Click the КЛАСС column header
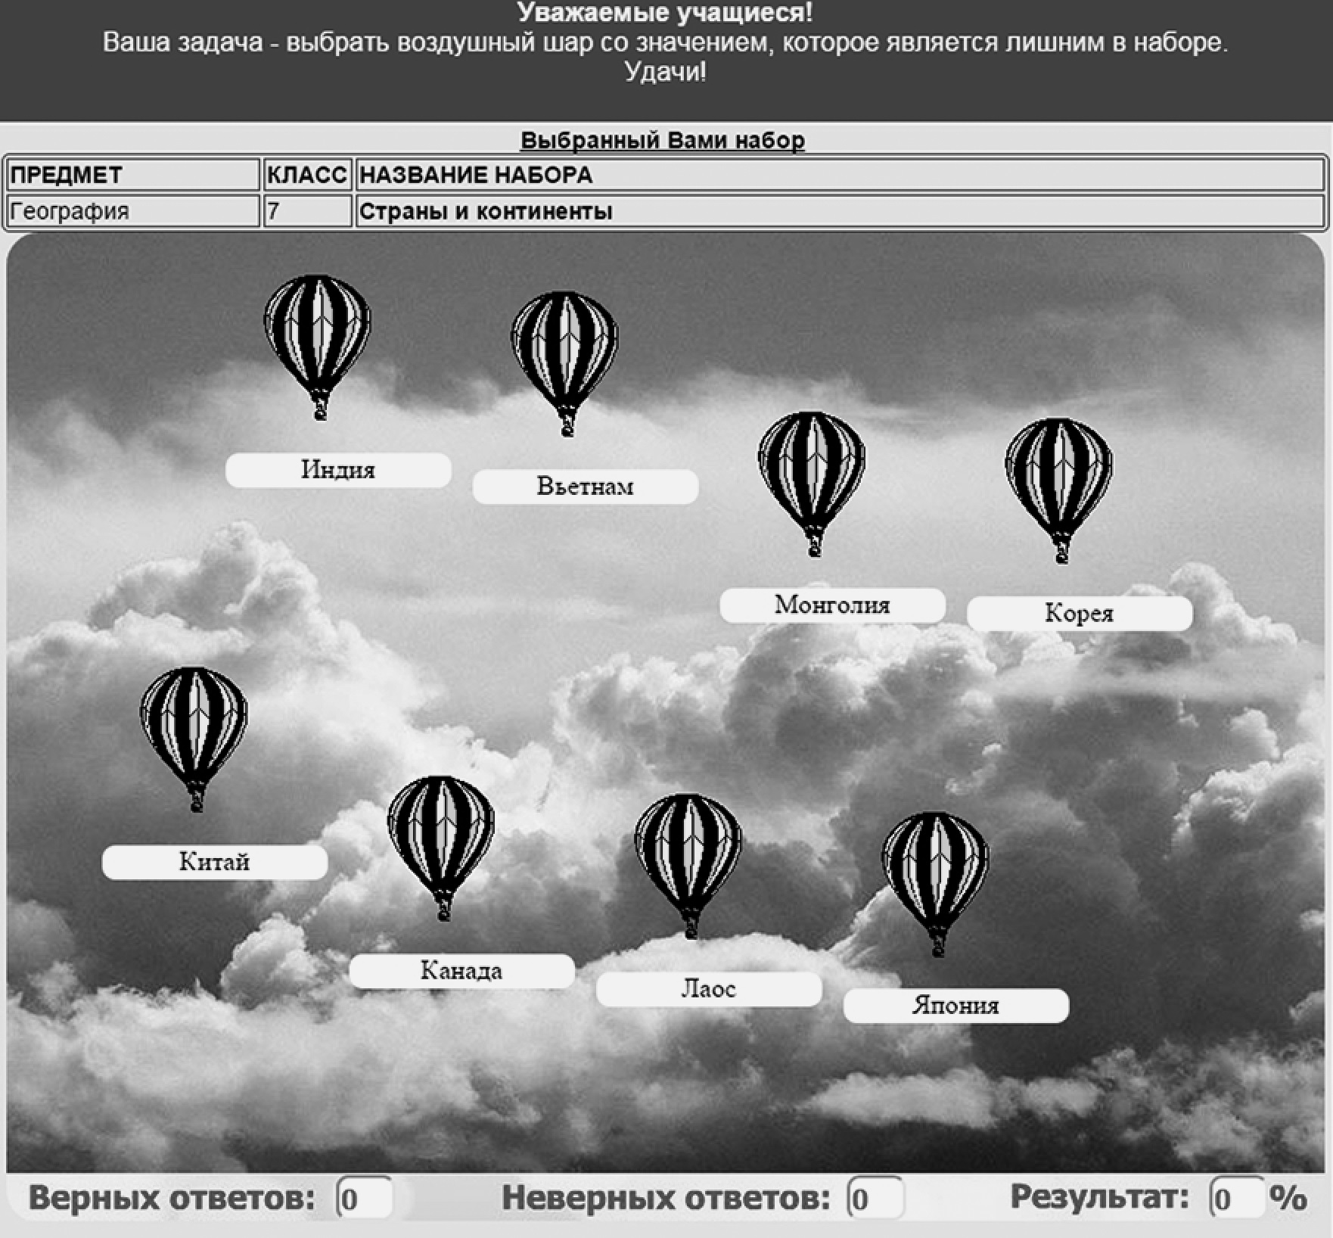This screenshot has width=1333, height=1238. [x=308, y=175]
